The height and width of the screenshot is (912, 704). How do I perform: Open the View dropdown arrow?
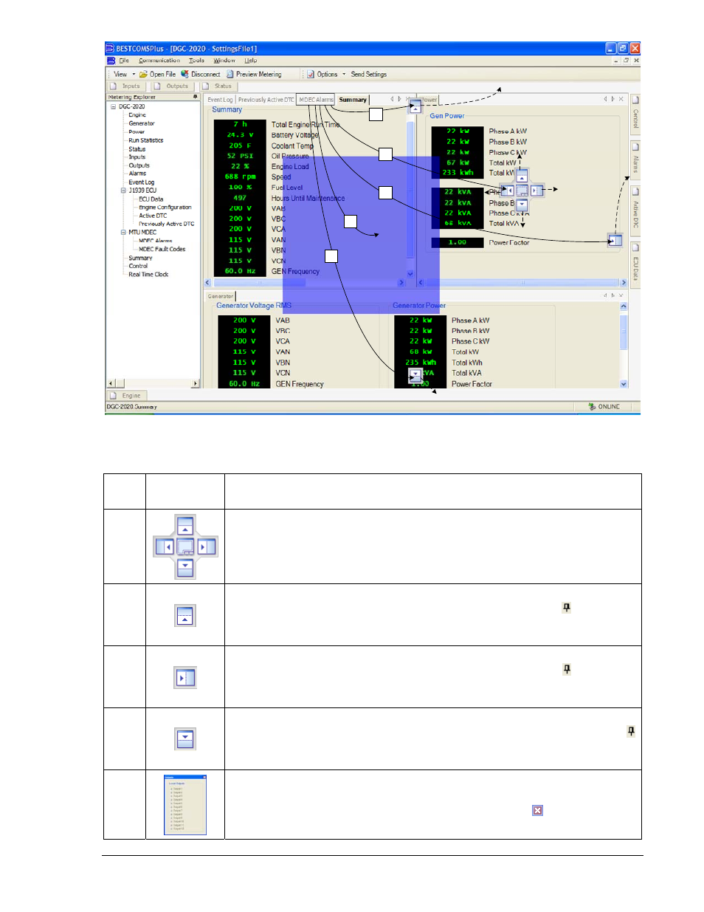pos(134,74)
